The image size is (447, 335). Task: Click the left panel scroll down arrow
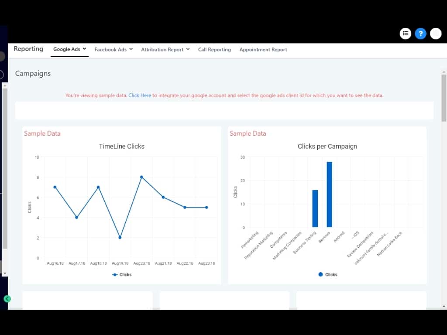[5, 273]
